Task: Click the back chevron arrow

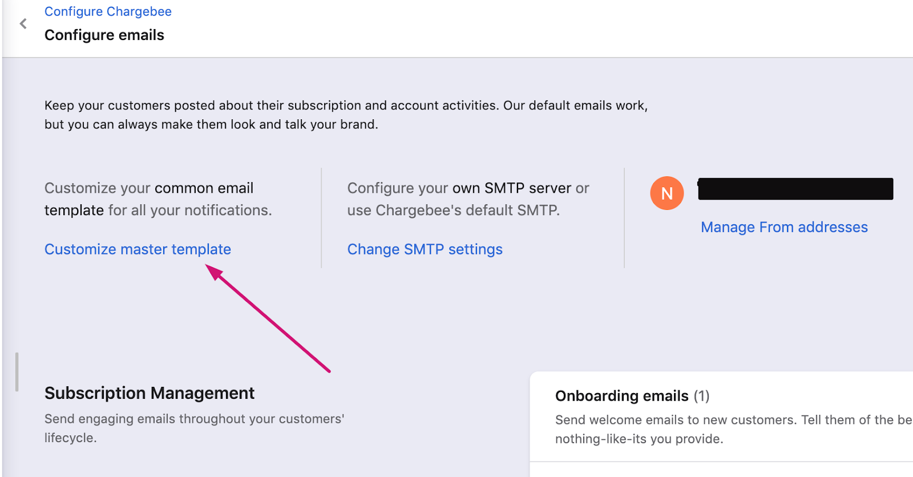Action: tap(23, 24)
